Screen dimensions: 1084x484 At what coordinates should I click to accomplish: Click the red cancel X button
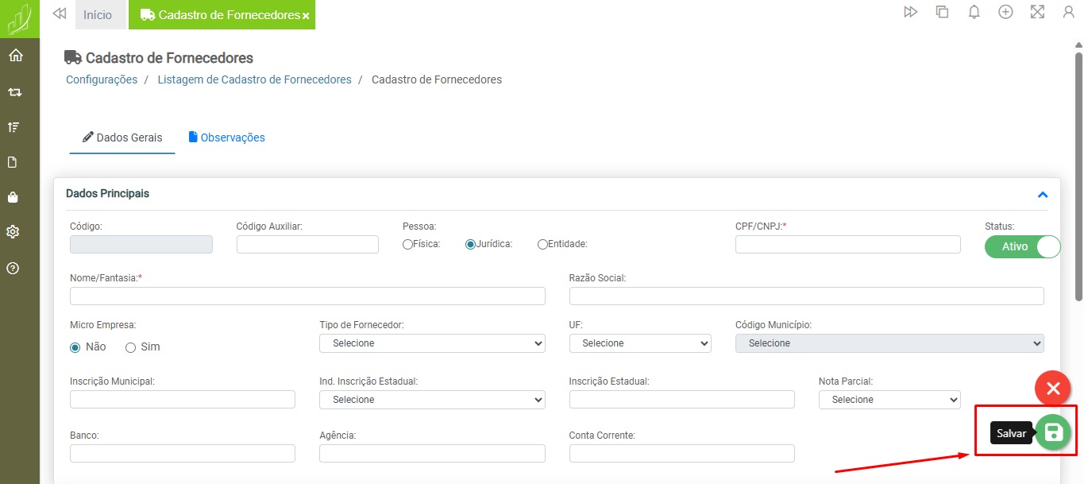(x=1053, y=389)
